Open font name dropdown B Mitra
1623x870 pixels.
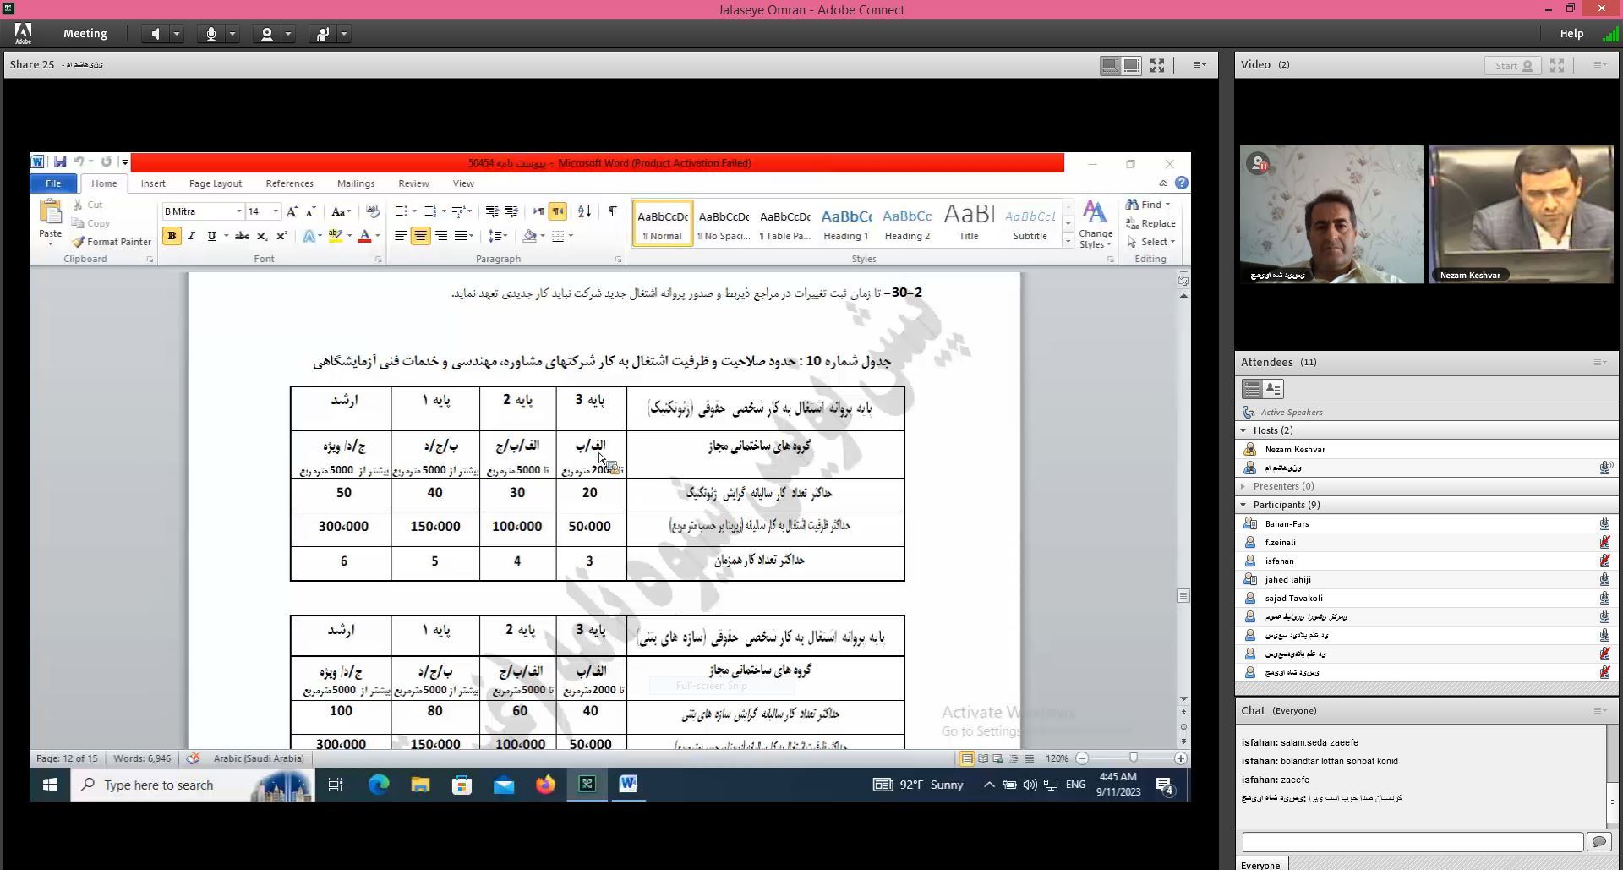(x=238, y=211)
